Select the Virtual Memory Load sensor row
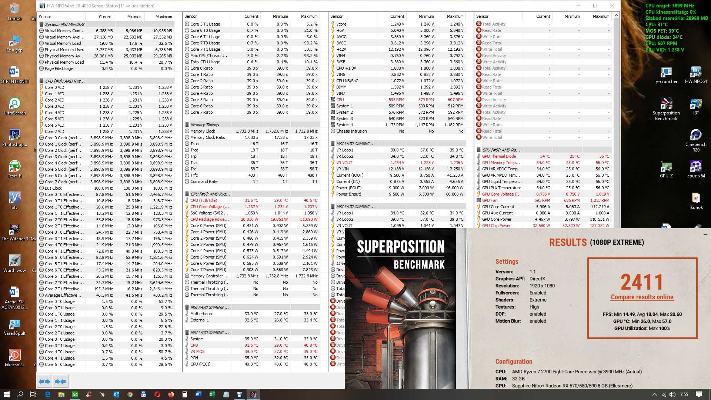The height and width of the screenshot is (400, 711). (106, 43)
